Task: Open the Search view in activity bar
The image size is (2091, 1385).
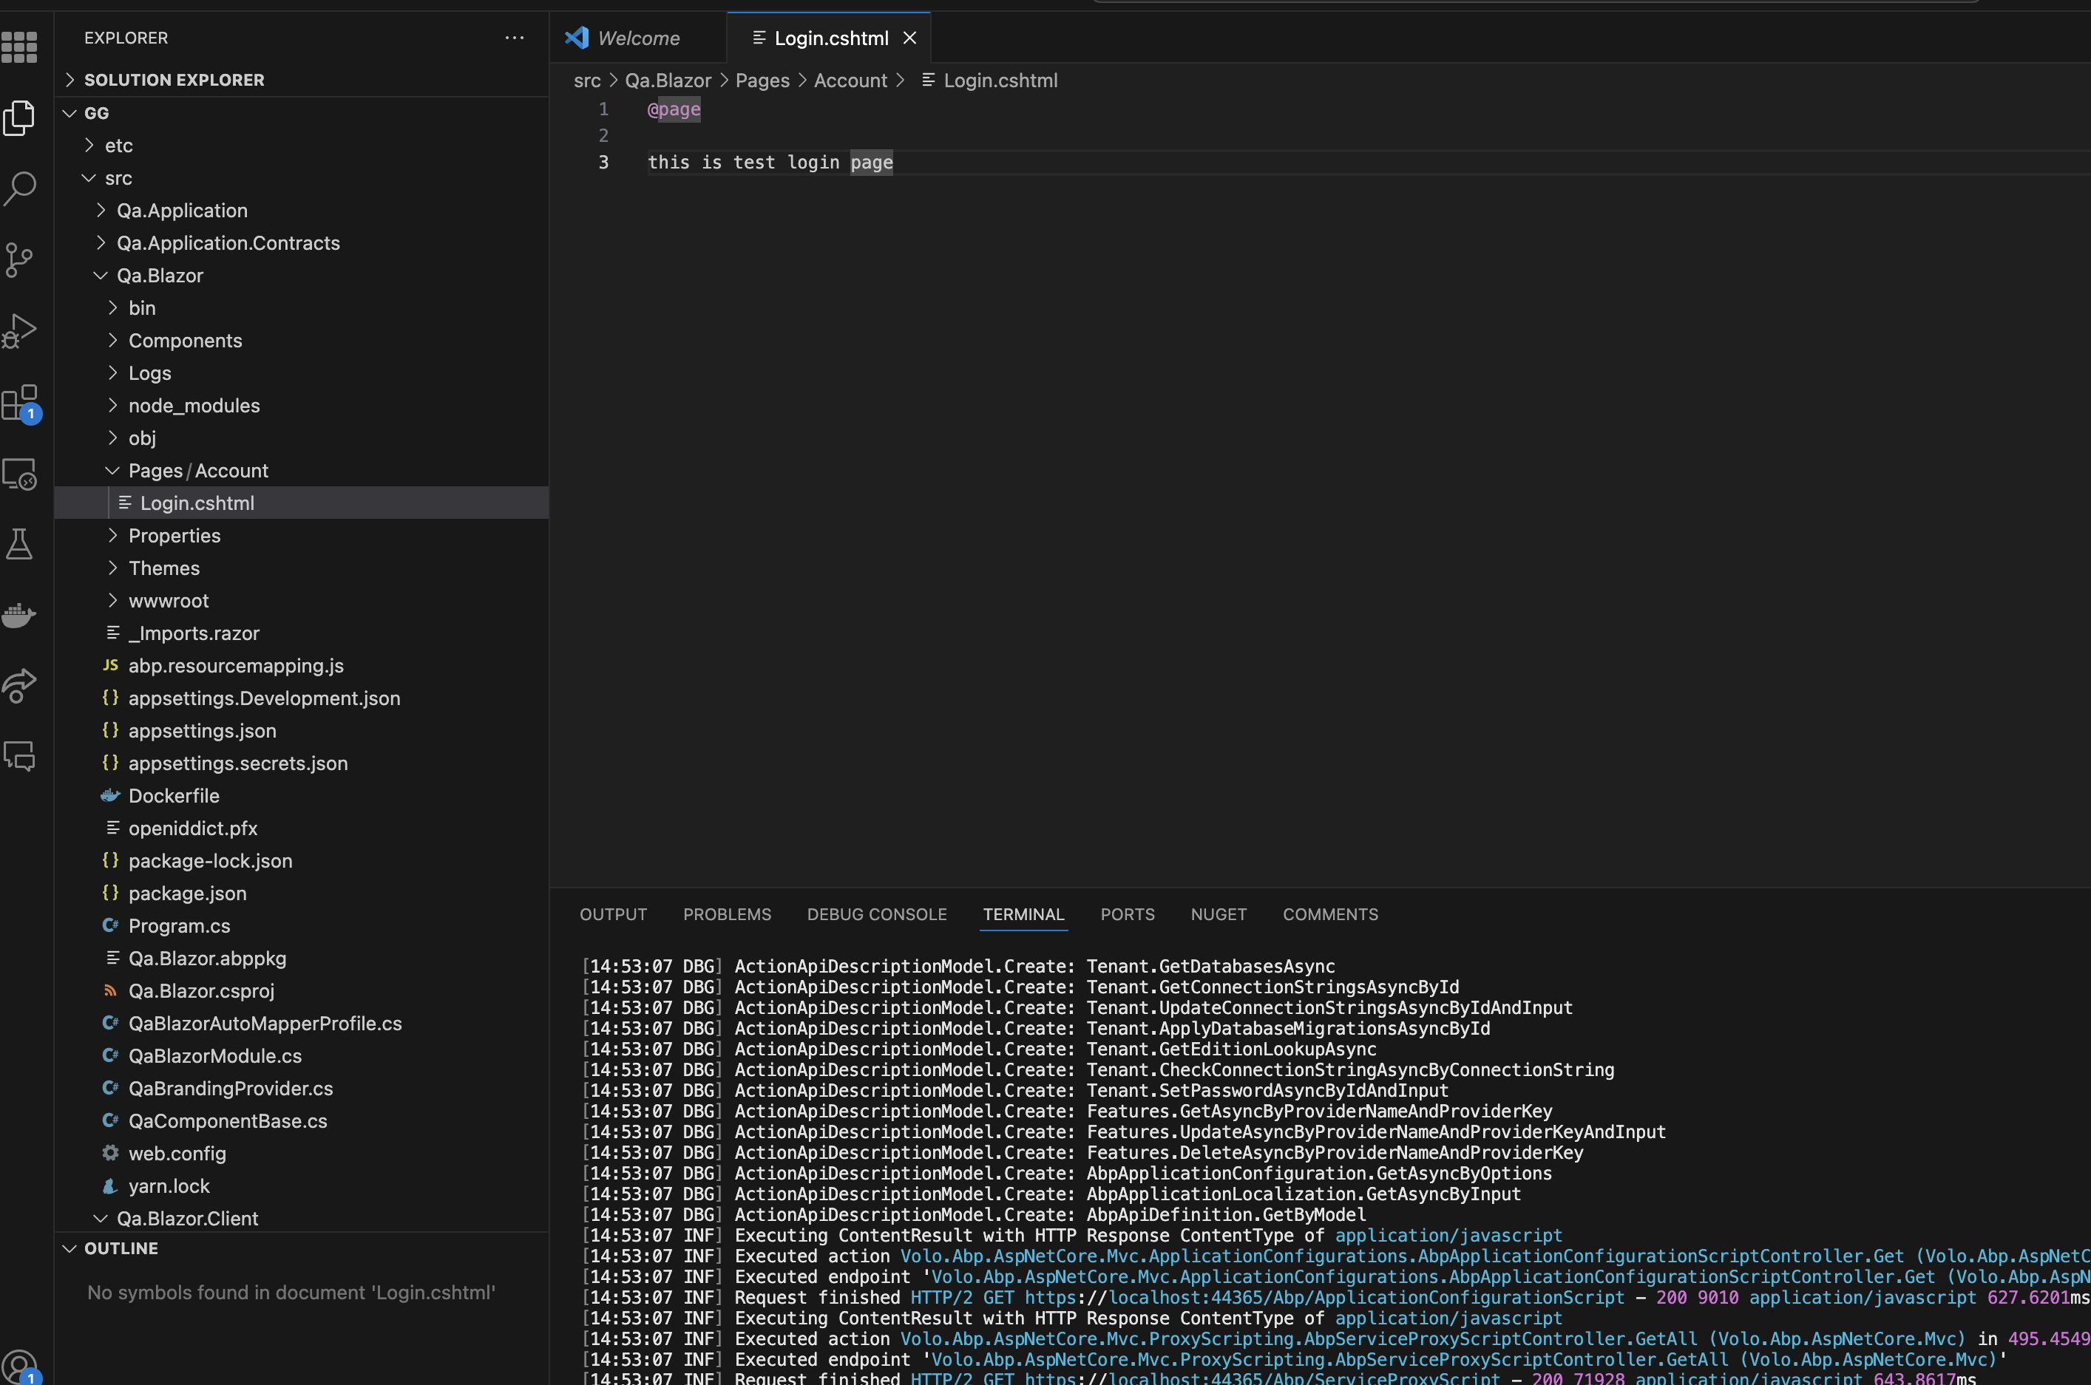Action: pyautogui.click(x=19, y=188)
